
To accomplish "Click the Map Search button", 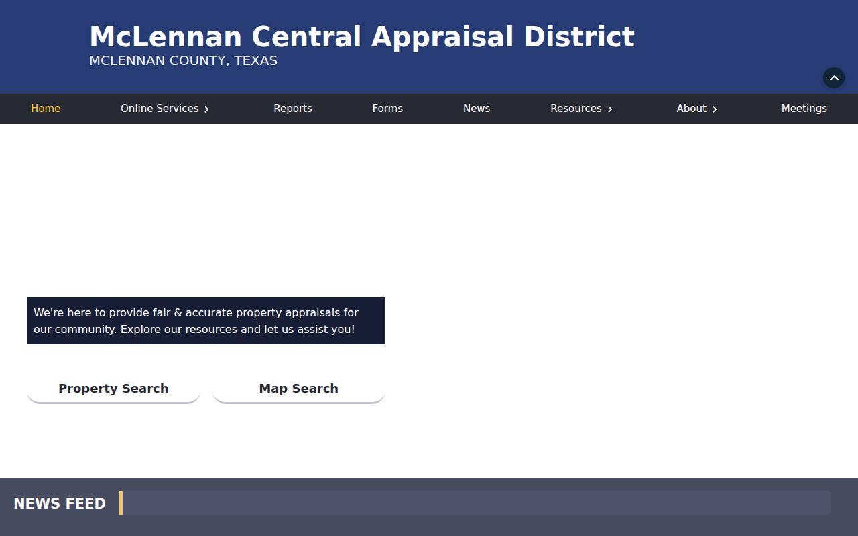I will [299, 389].
